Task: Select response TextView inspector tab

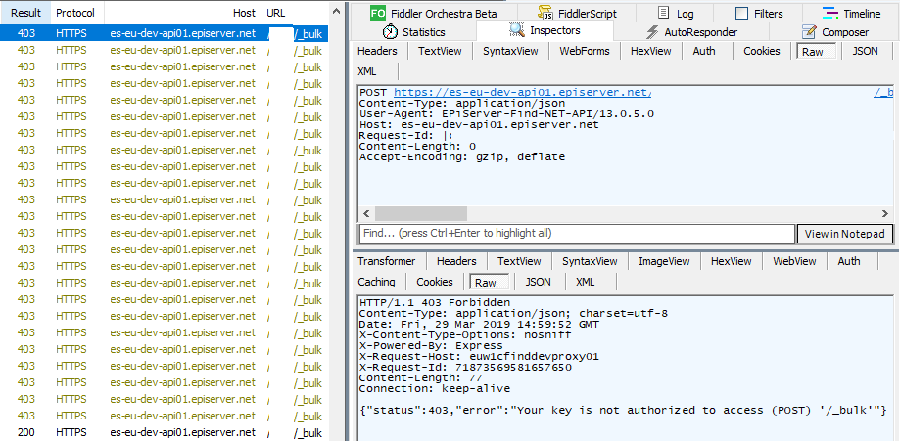Action: point(519,261)
